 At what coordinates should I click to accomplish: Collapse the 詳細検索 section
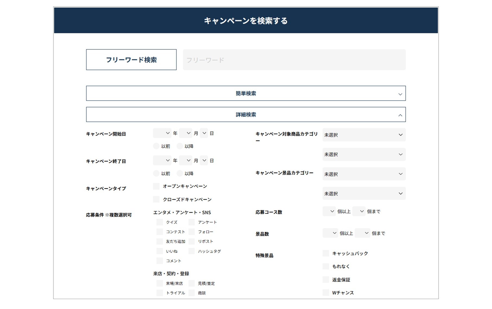click(x=246, y=114)
